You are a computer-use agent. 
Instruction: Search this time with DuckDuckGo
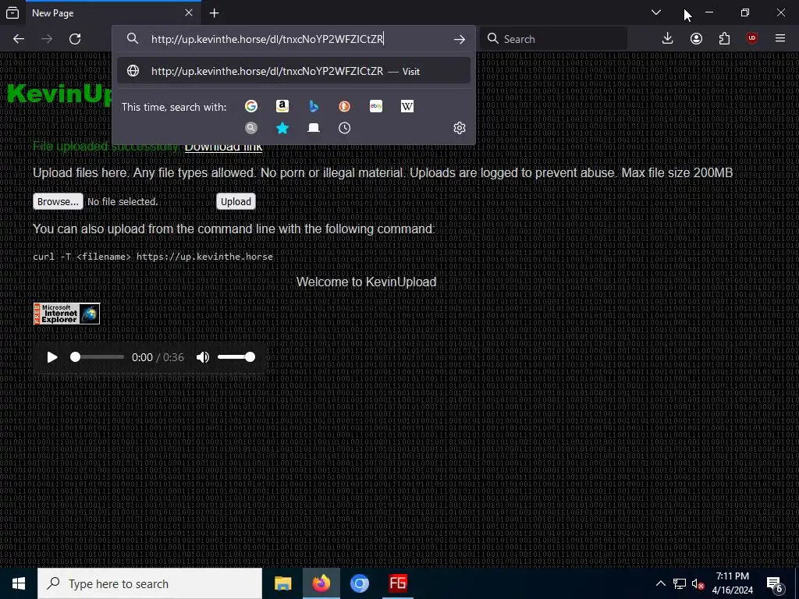click(344, 106)
